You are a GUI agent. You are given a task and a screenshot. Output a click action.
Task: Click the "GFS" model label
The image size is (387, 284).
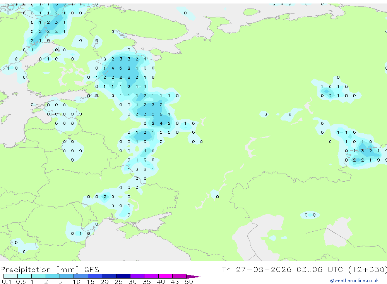tap(92, 269)
